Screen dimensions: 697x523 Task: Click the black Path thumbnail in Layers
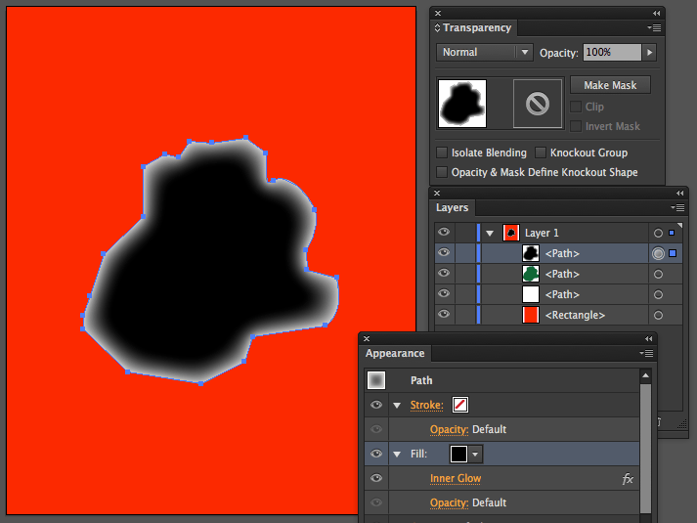(x=530, y=253)
